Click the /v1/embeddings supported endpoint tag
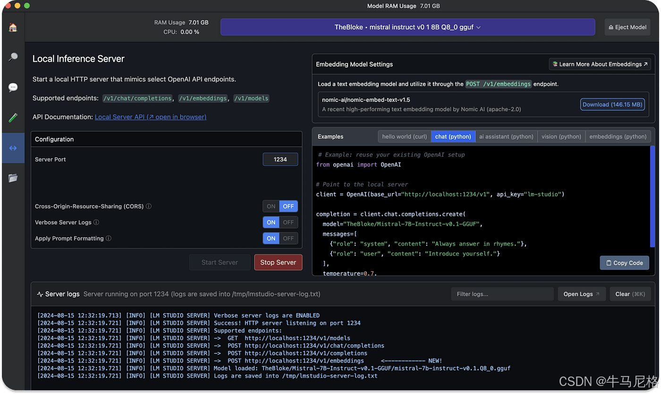Viewport: 661px width, 394px height. (203, 98)
